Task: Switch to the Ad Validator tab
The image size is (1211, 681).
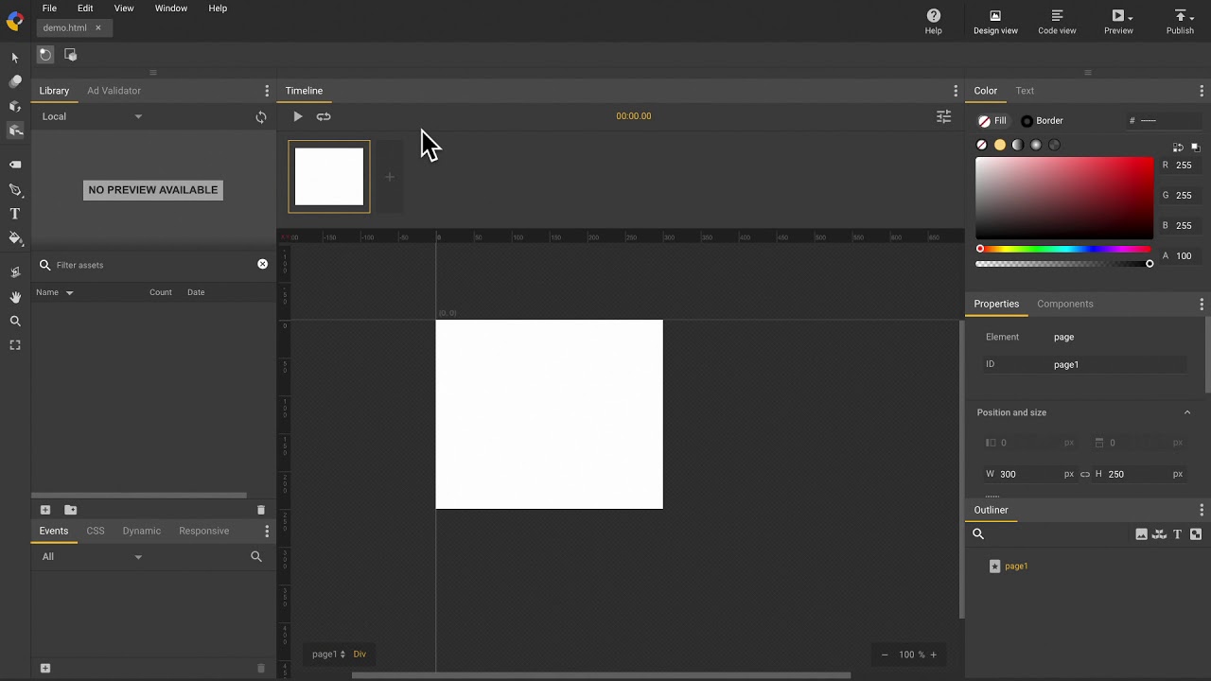Action: (114, 91)
